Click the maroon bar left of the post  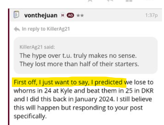tap(9, 67)
